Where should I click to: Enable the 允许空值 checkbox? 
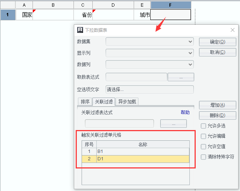(203, 147)
